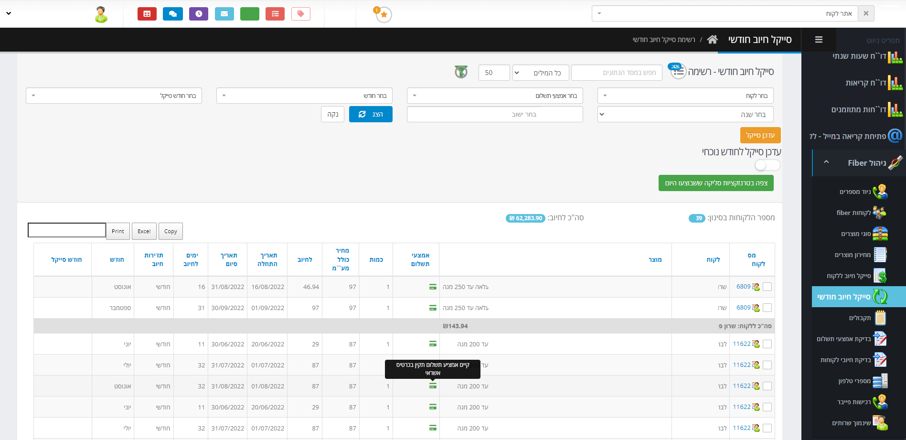Screen dimensions: 906x440
Task: Tick checkbox for 6809 ספטמבר row
Action: click(x=767, y=308)
